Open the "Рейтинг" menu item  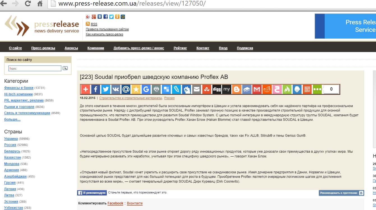click(180, 48)
